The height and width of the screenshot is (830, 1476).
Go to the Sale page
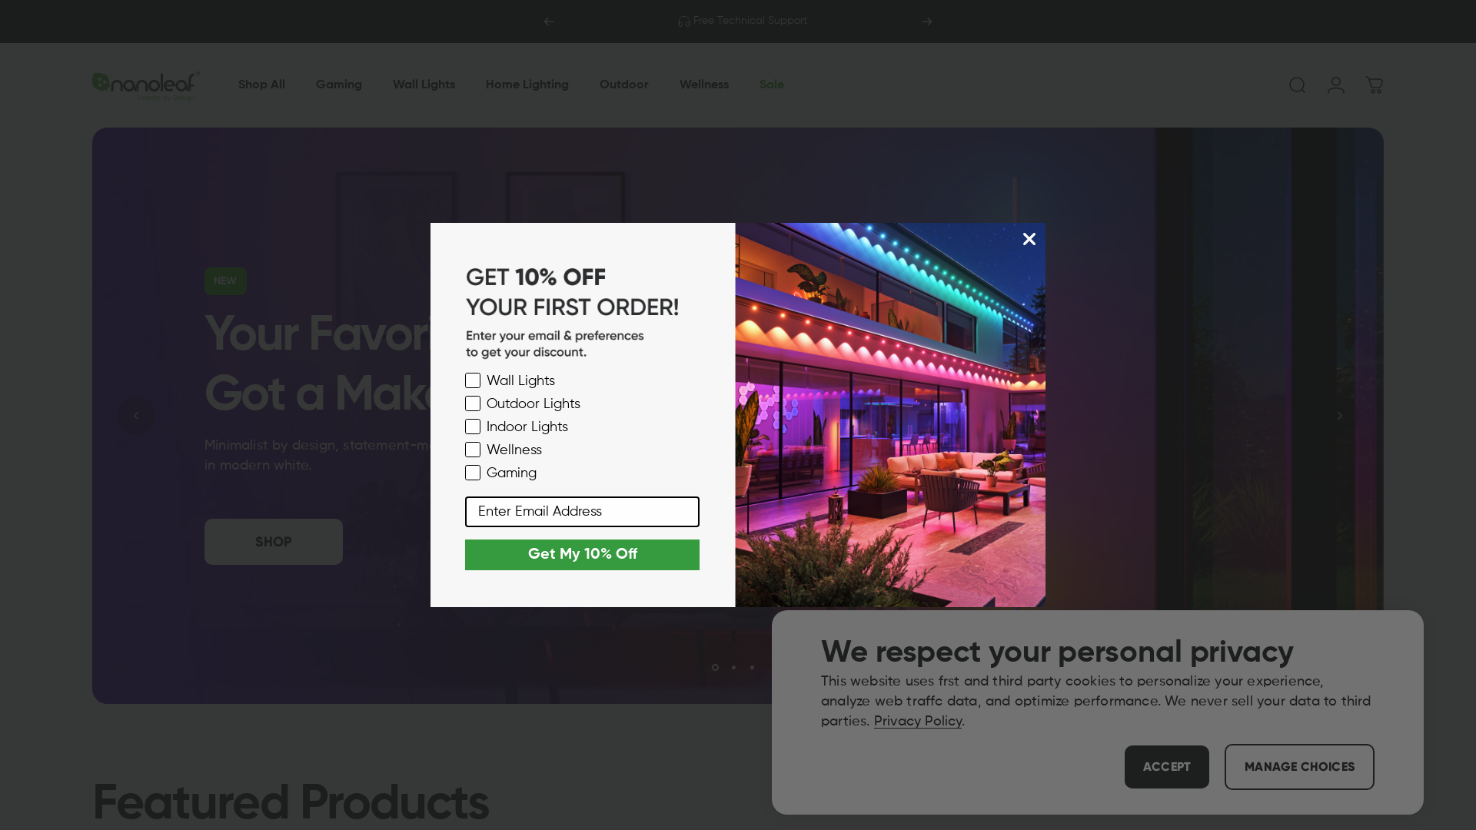tap(771, 85)
